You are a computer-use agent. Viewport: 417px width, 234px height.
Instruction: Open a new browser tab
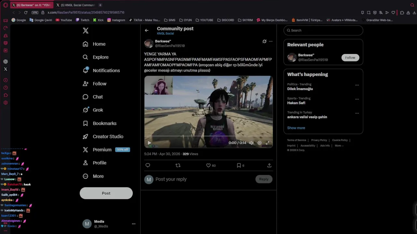100,5
